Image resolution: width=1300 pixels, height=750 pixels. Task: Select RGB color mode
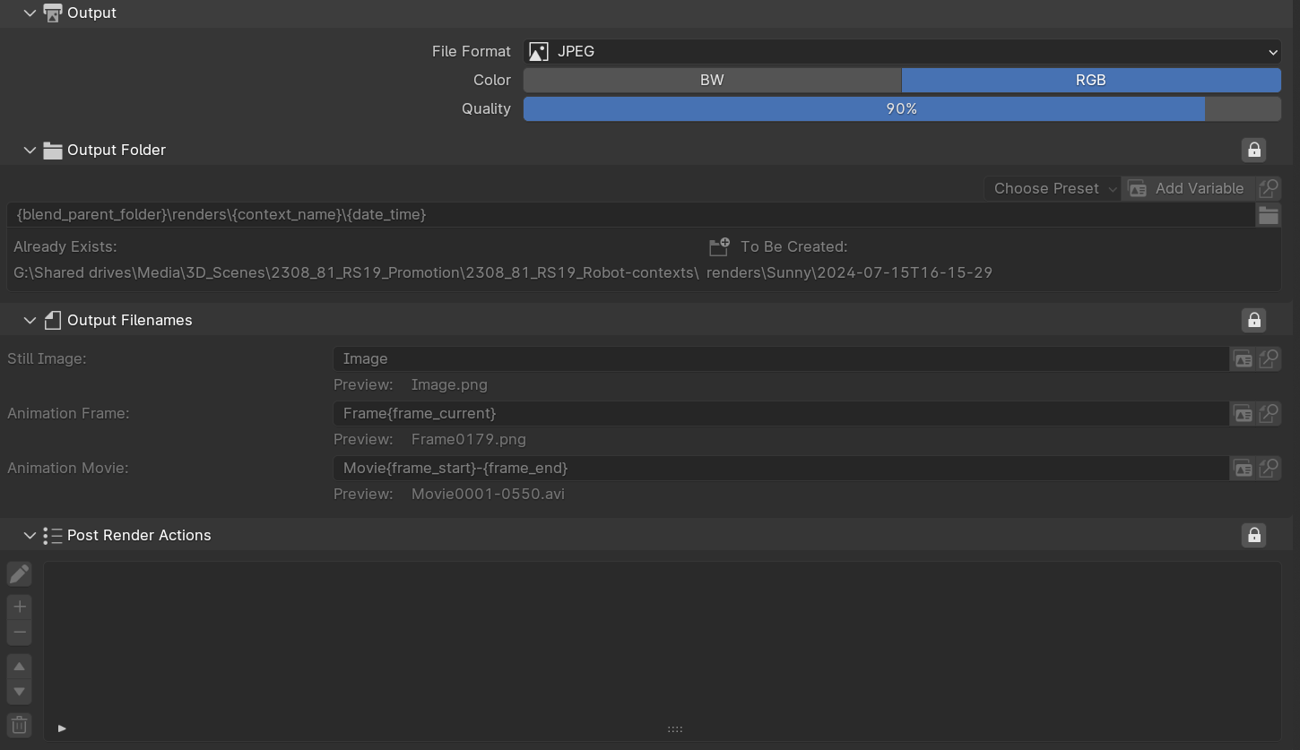click(1090, 80)
